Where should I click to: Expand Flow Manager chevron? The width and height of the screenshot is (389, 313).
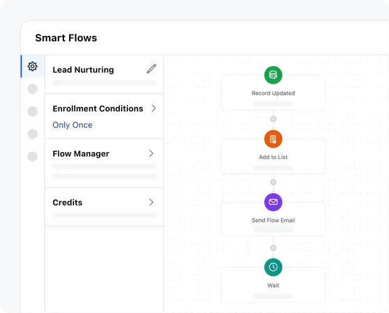click(x=151, y=153)
